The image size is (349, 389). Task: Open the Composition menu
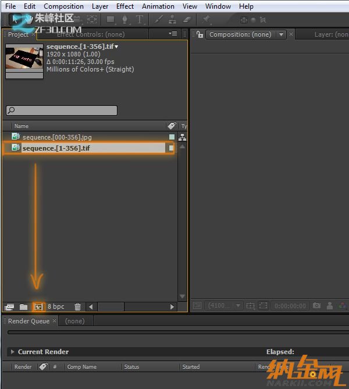click(x=63, y=6)
